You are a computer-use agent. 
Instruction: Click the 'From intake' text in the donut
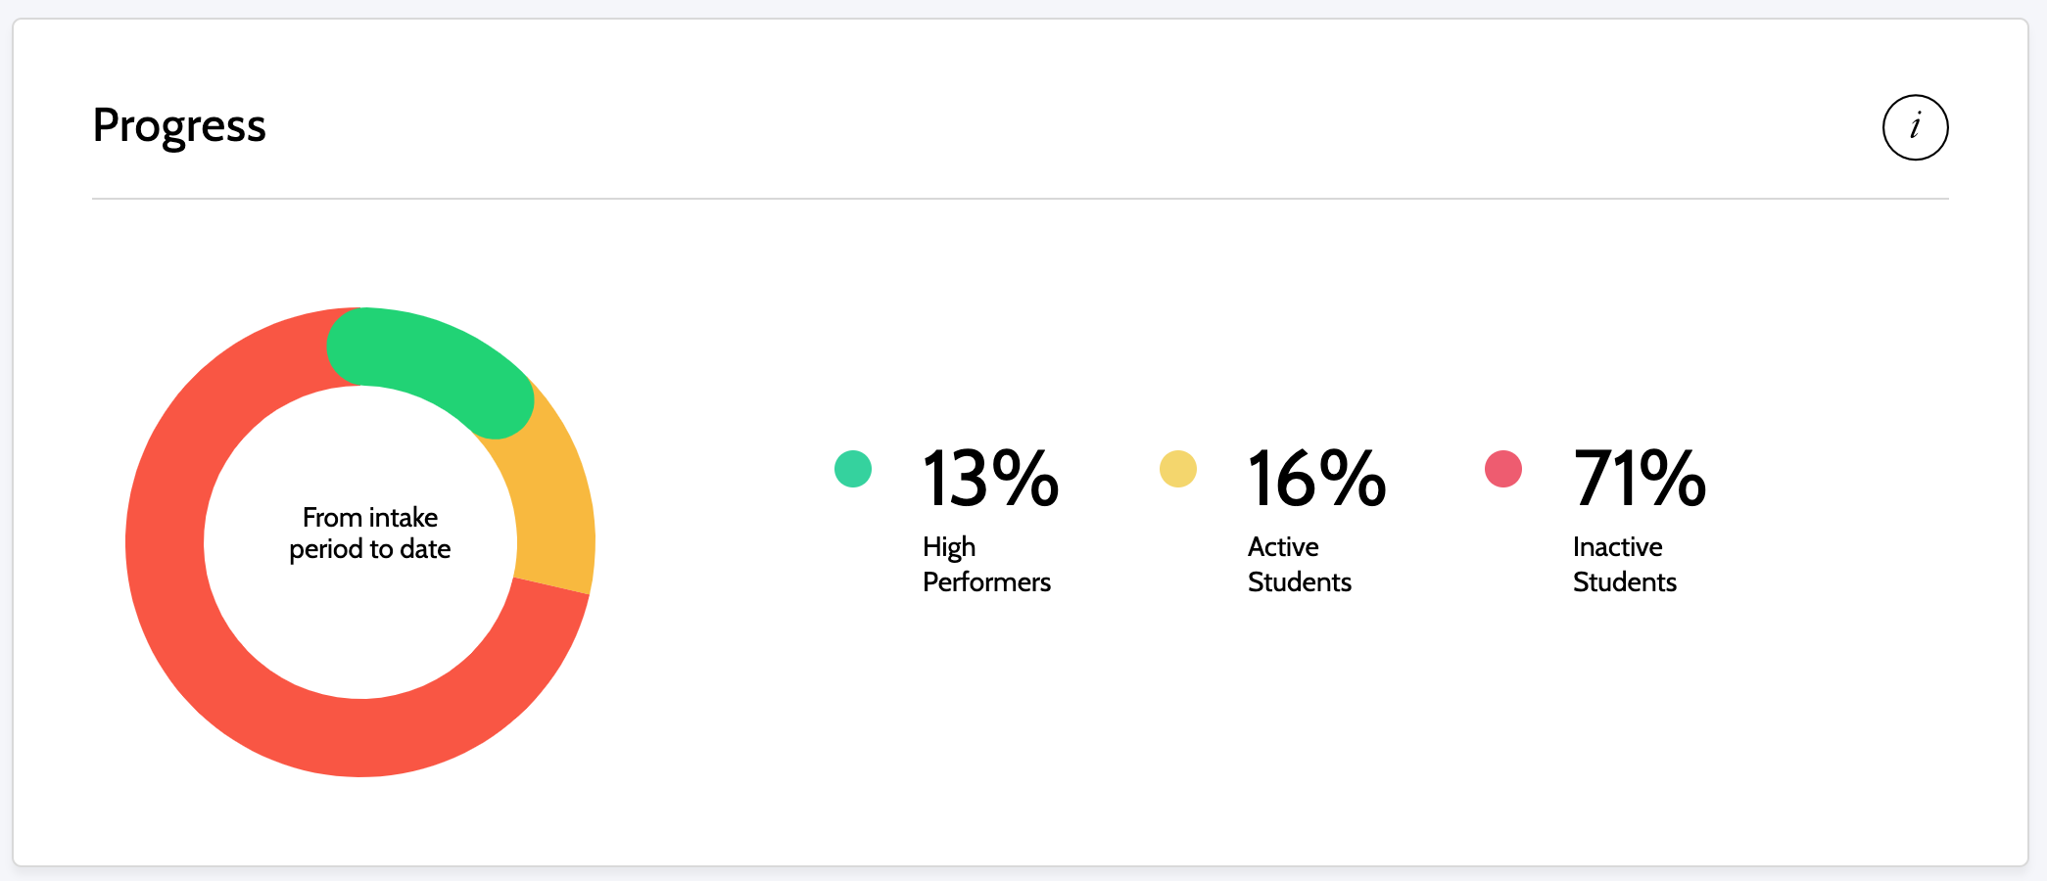pos(370,517)
